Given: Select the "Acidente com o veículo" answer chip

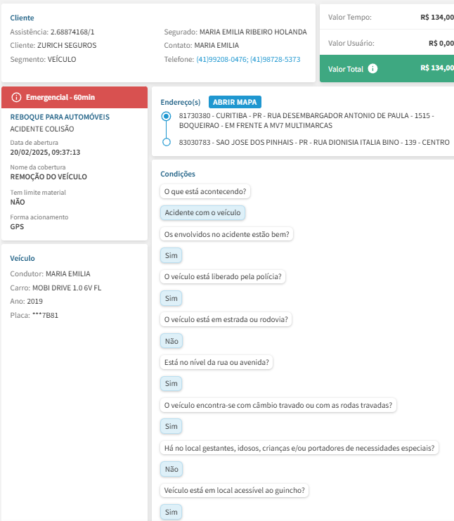Looking at the screenshot, I should 203,212.
